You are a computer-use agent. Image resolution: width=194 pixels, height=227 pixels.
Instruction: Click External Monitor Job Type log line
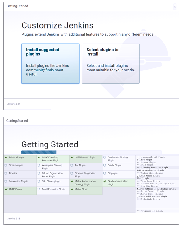click(156, 184)
